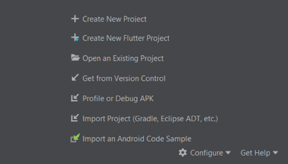Open the Configure menu label
The height and width of the screenshot is (164, 288).
(206, 153)
